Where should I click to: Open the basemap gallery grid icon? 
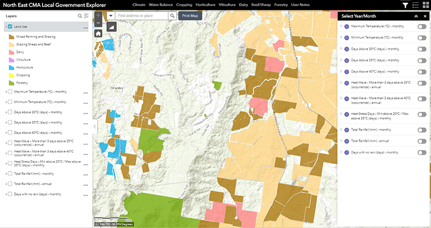pos(425,5)
